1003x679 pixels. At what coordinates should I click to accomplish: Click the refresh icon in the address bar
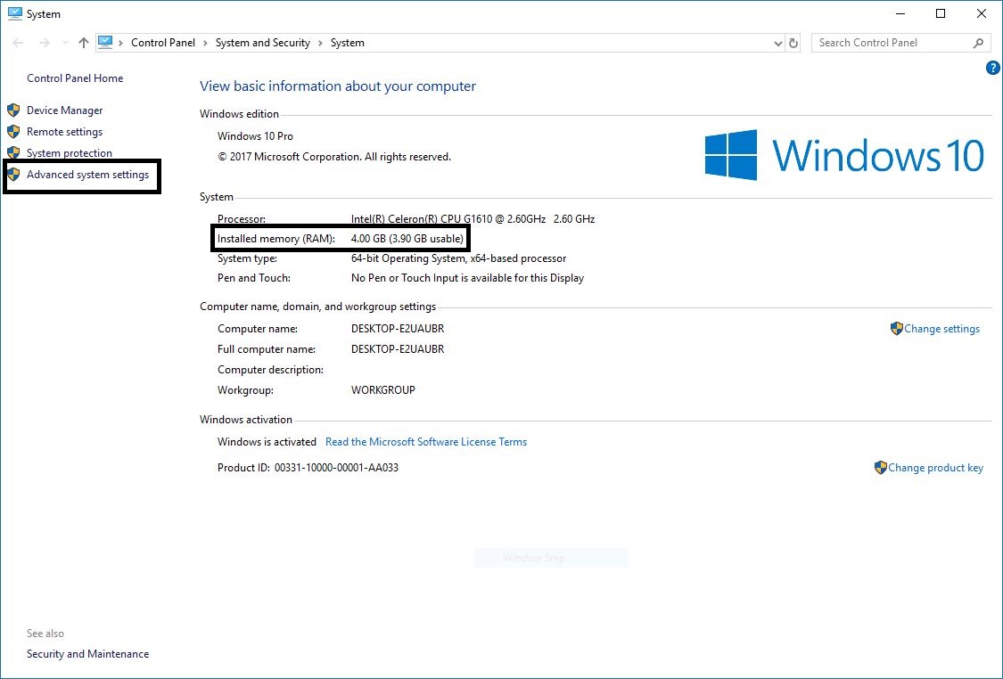793,42
